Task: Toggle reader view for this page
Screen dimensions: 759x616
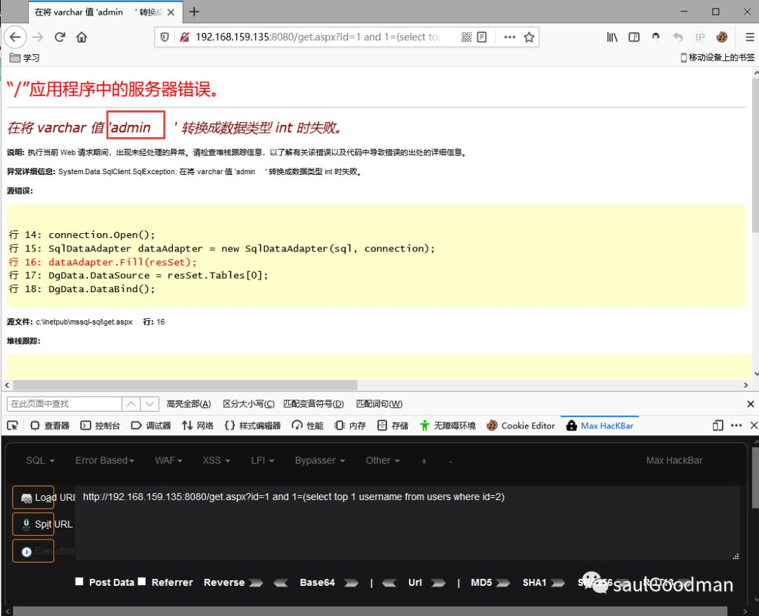Action: pyautogui.click(x=481, y=37)
